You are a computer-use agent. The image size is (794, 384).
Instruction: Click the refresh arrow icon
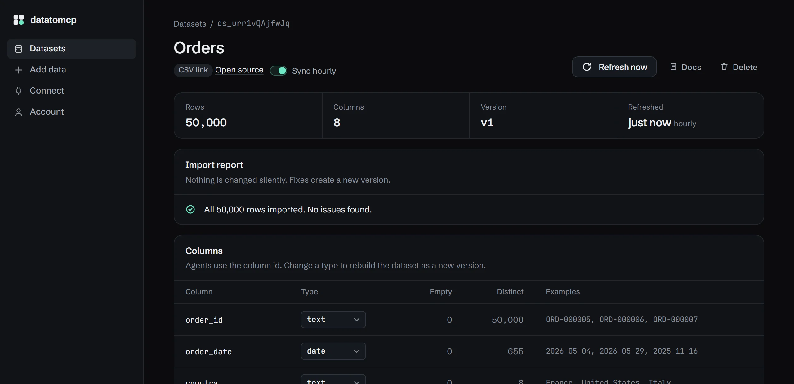(x=587, y=67)
